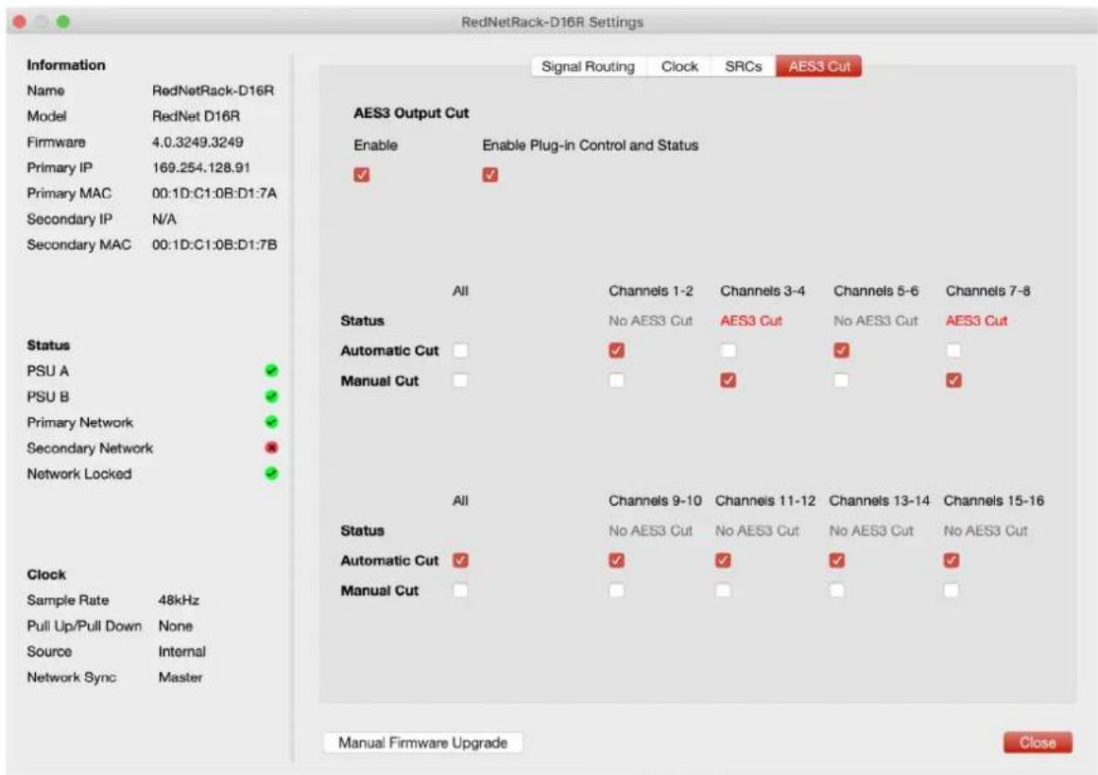
Task: Select the Network Sync value Master
Action: pyautogui.click(x=180, y=677)
